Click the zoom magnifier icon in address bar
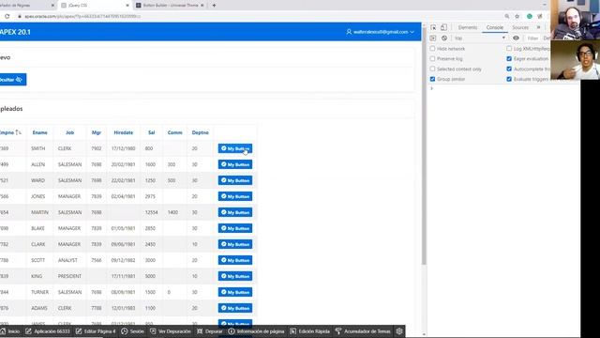This screenshot has width=600, height=338. pos(506,16)
